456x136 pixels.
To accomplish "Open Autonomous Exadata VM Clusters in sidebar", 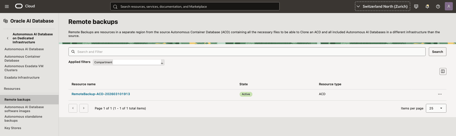I will (x=24, y=68).
